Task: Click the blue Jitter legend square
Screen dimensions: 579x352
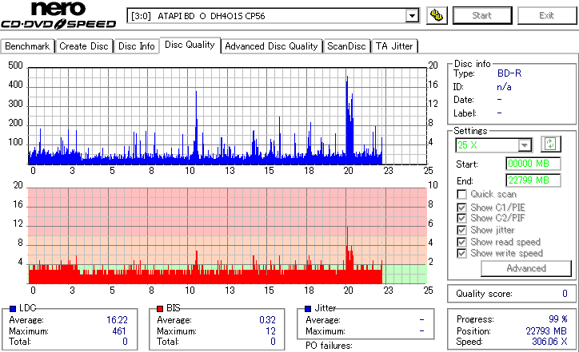Action: [x=308, y=309]
